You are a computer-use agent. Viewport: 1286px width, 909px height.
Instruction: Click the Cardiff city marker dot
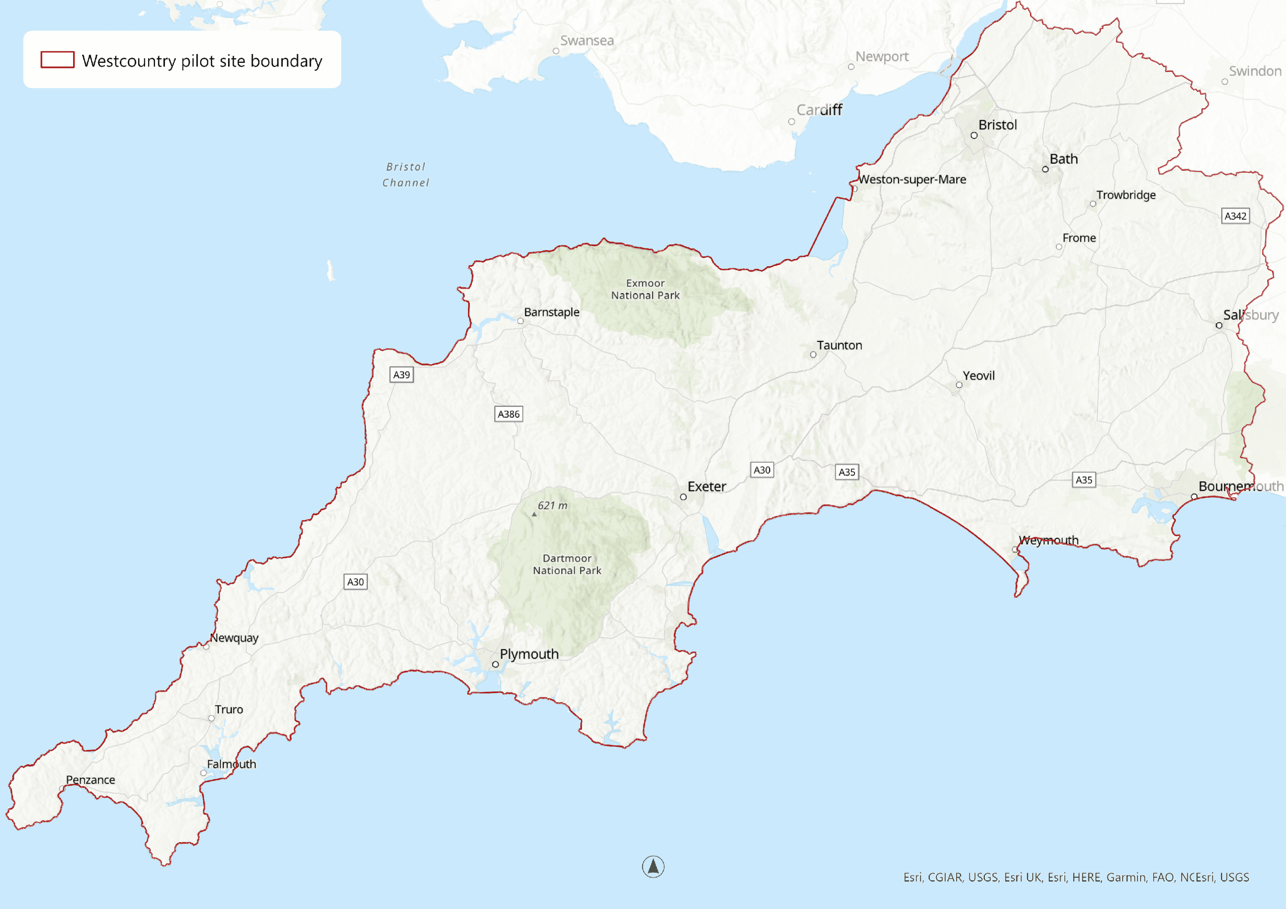tap(792, 122)
